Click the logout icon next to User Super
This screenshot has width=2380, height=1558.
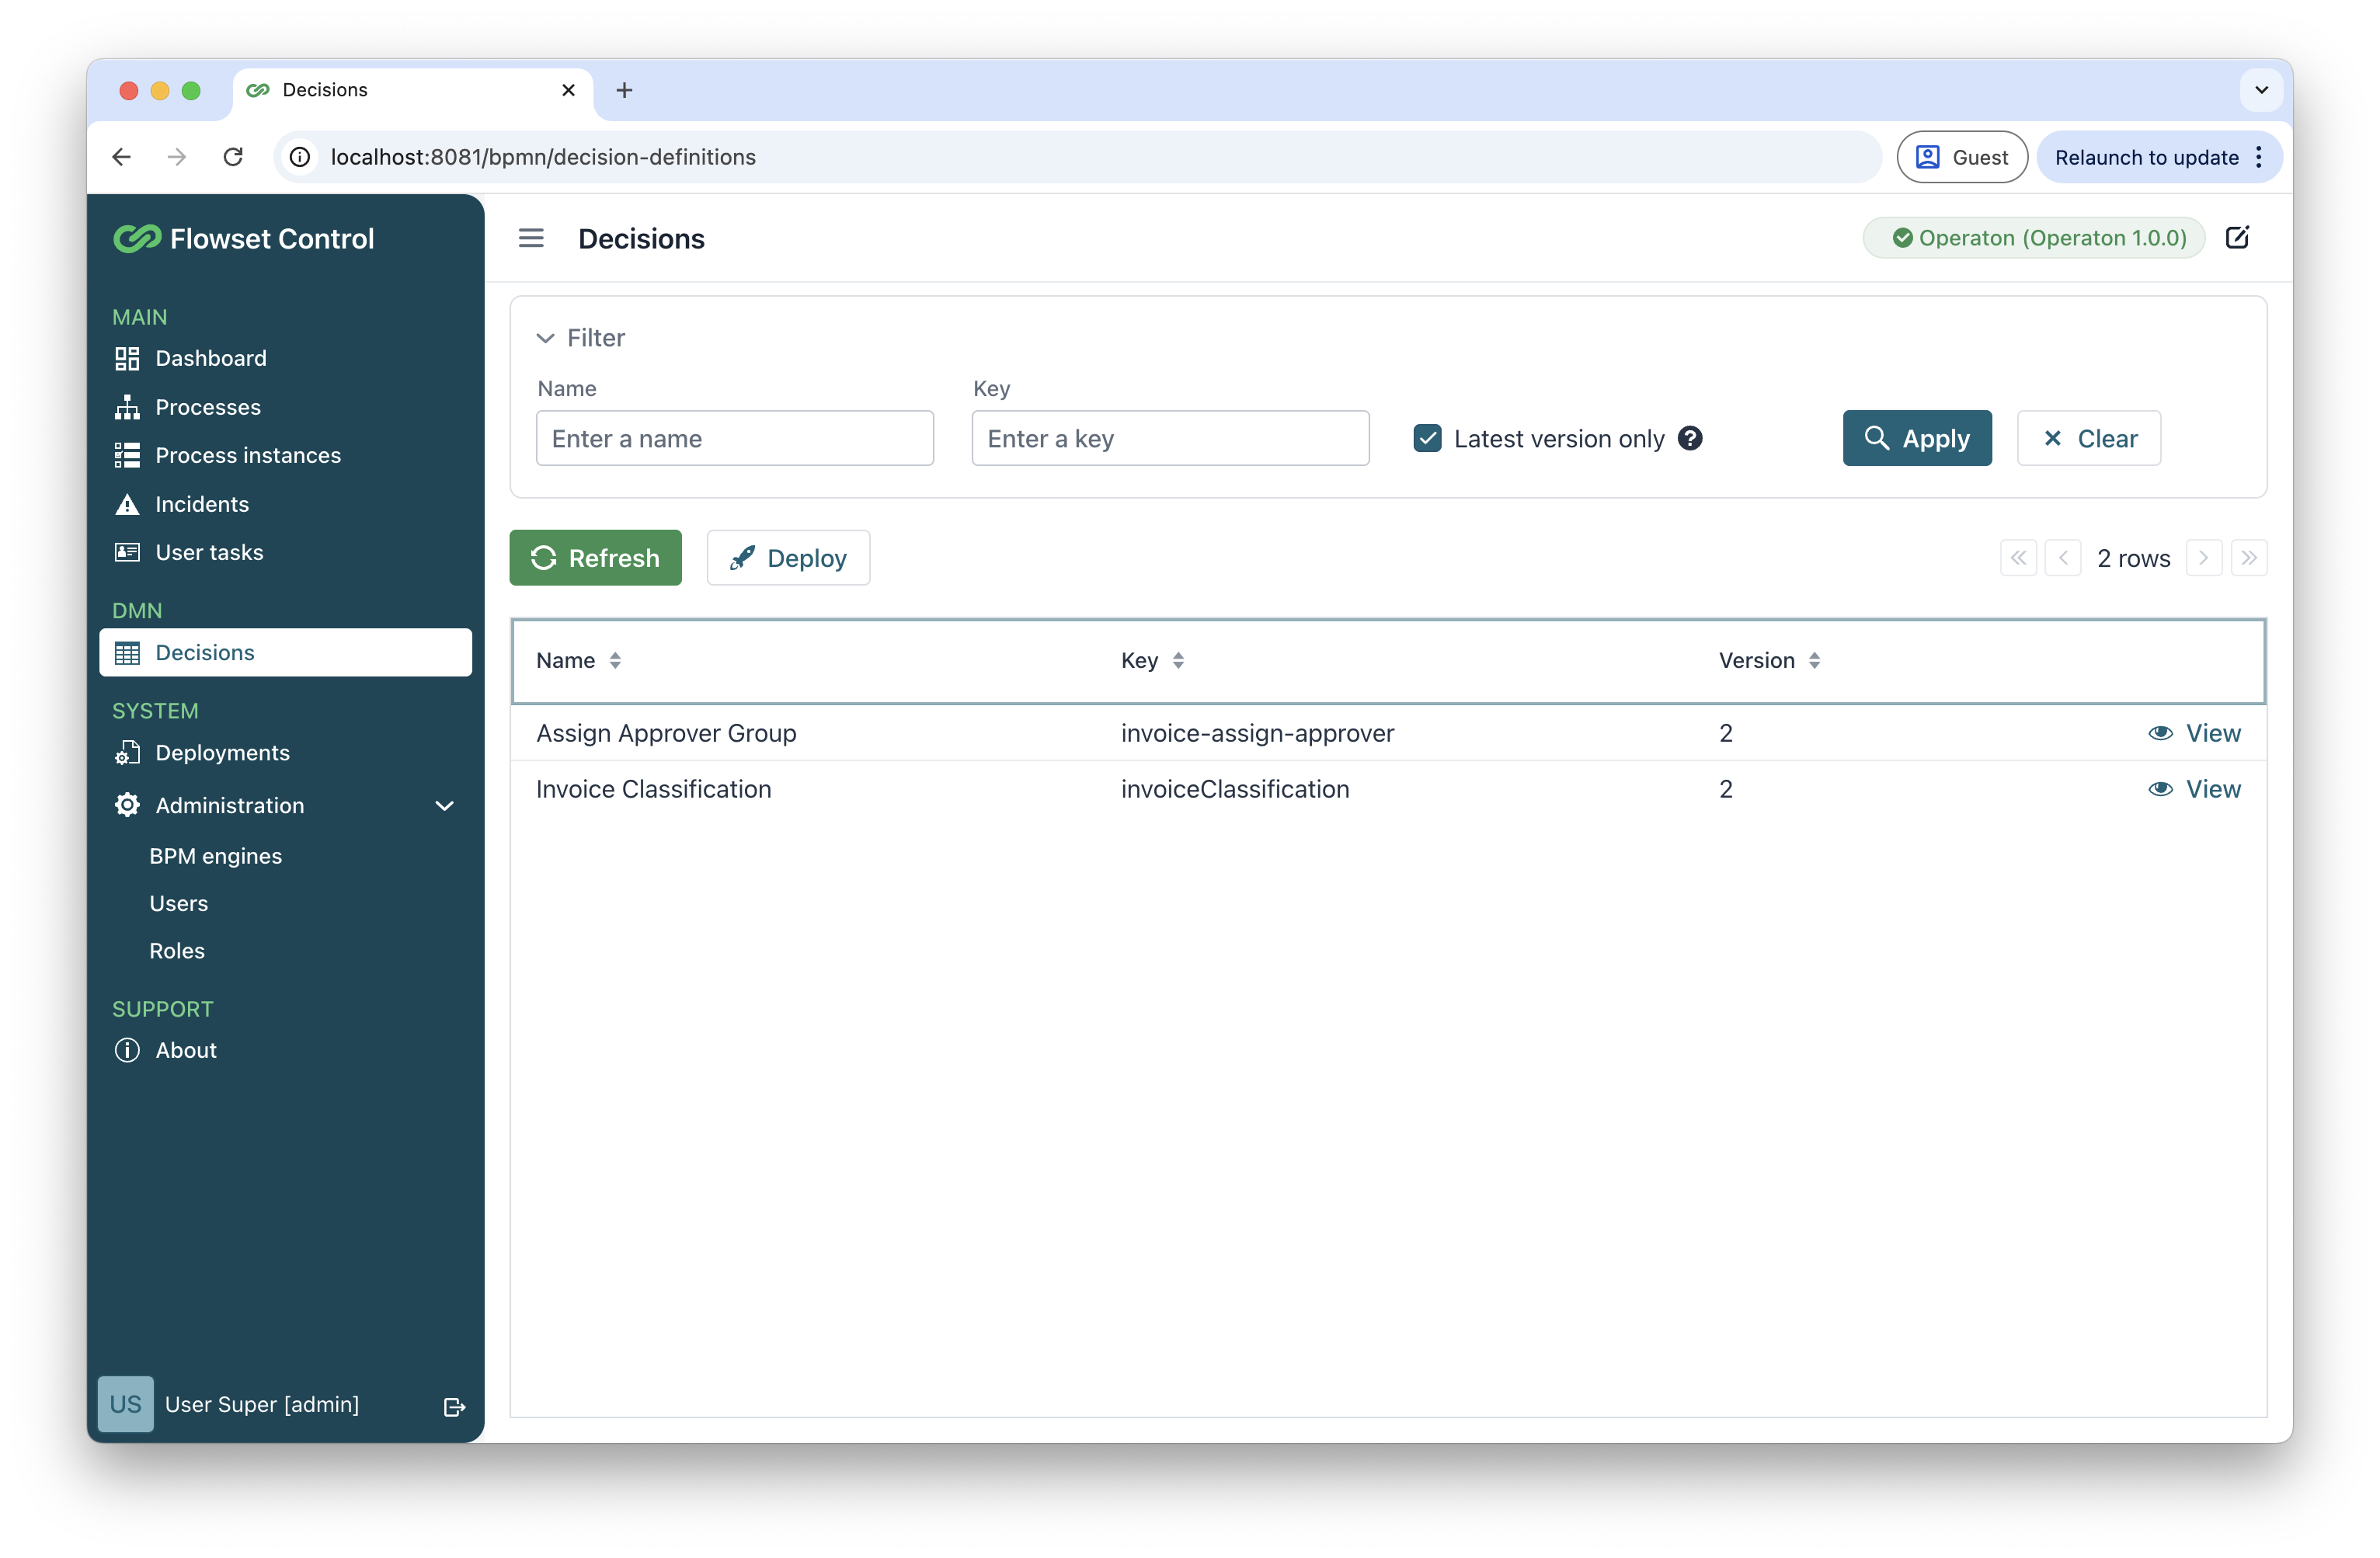[x=454, y=1406]
